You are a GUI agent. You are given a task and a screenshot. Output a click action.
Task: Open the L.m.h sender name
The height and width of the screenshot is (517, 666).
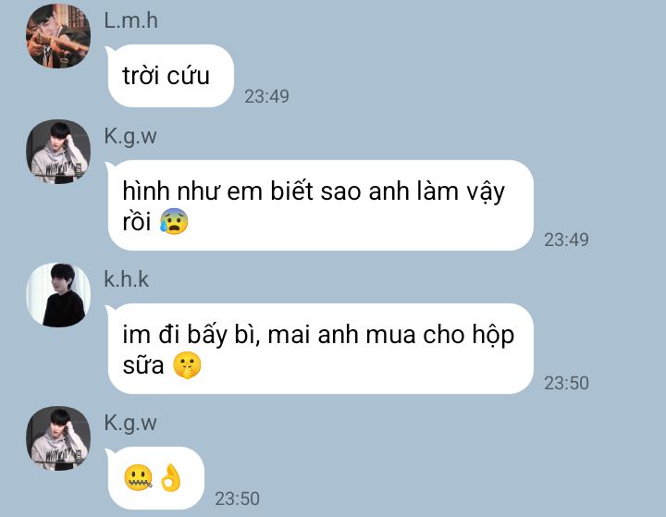click(130, 21)
